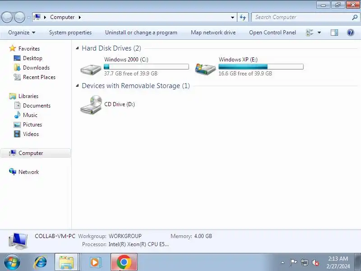Expand the arrow before Computer in address bar
361x271 pixels.
pos(45,17)
